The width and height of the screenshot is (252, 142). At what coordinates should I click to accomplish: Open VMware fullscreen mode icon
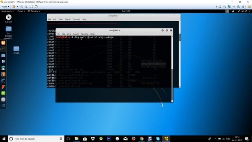coord(31,7)
